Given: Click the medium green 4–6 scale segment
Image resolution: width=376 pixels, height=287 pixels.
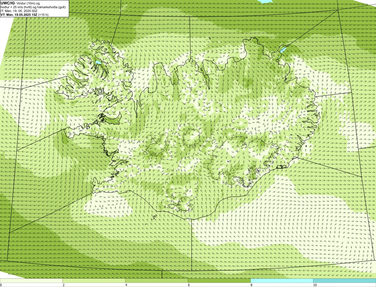Looking at the screenshot, I should 157,281.
